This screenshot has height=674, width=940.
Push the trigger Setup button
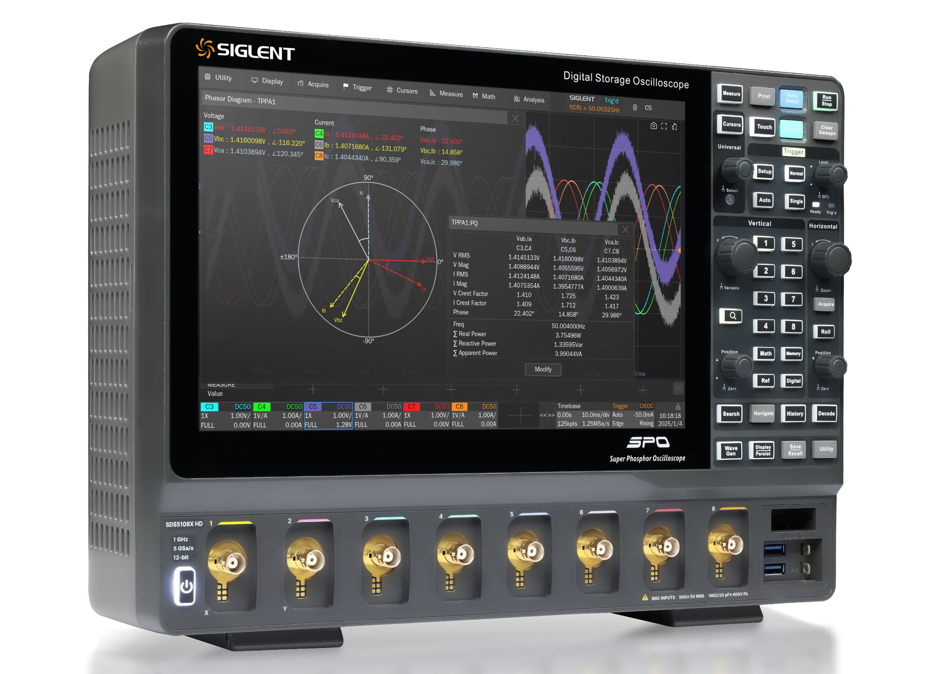coord(764,171)
